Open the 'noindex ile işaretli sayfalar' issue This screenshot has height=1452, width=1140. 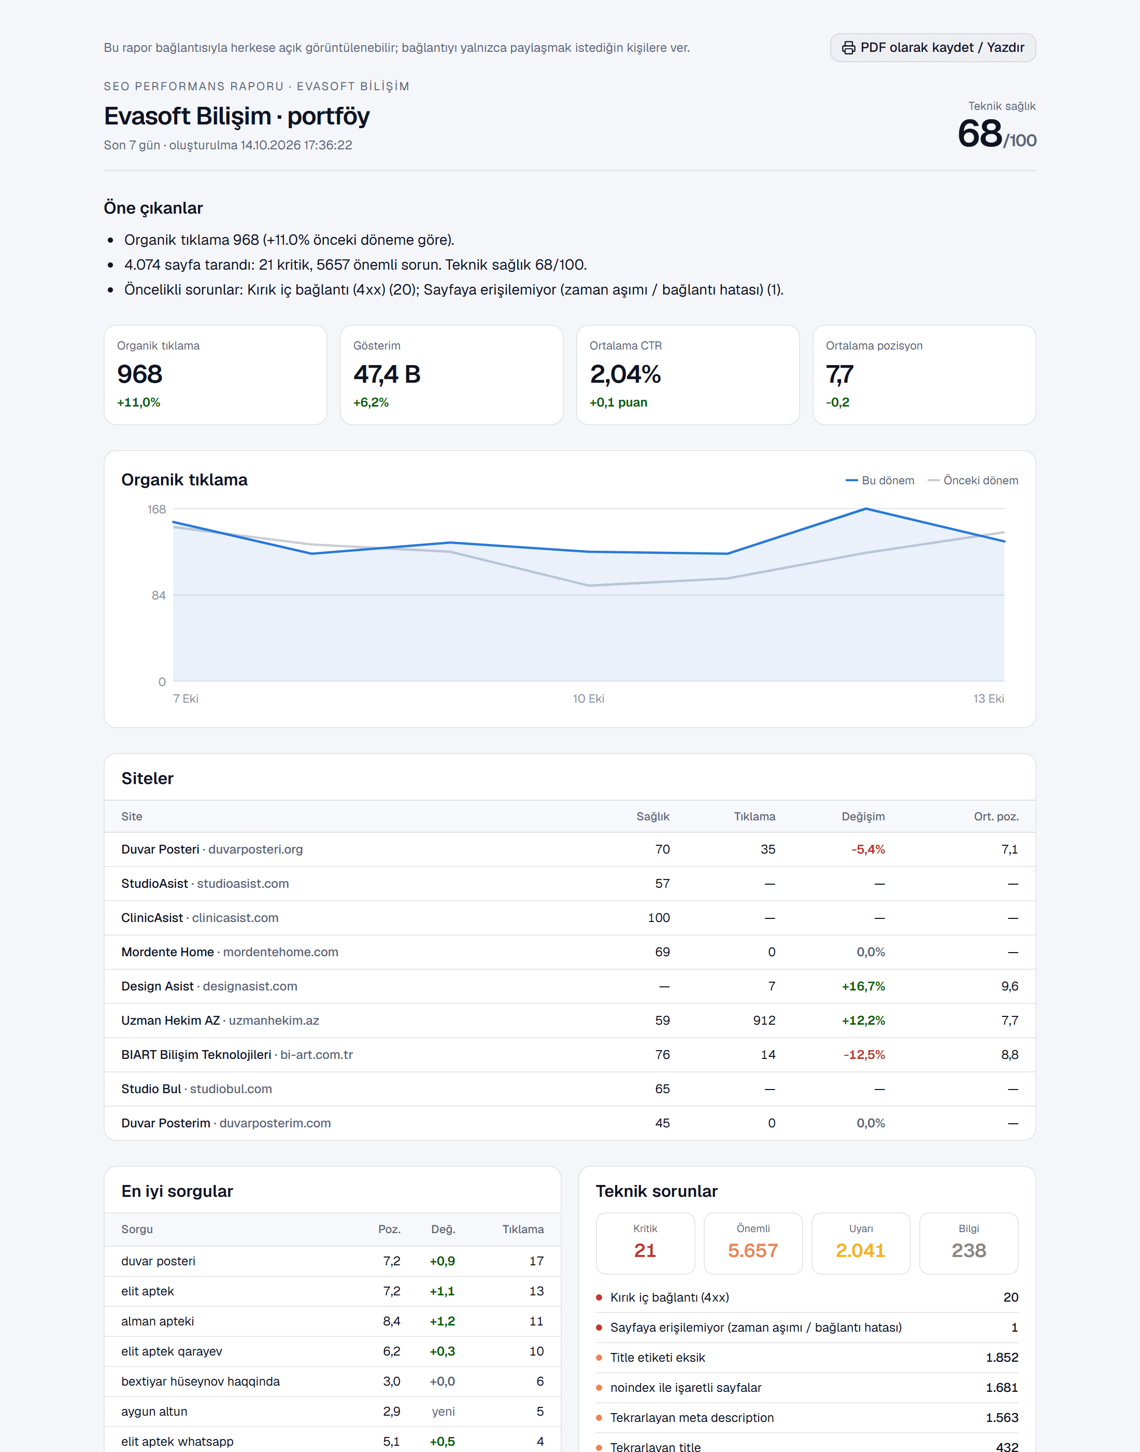point(807,1387)
